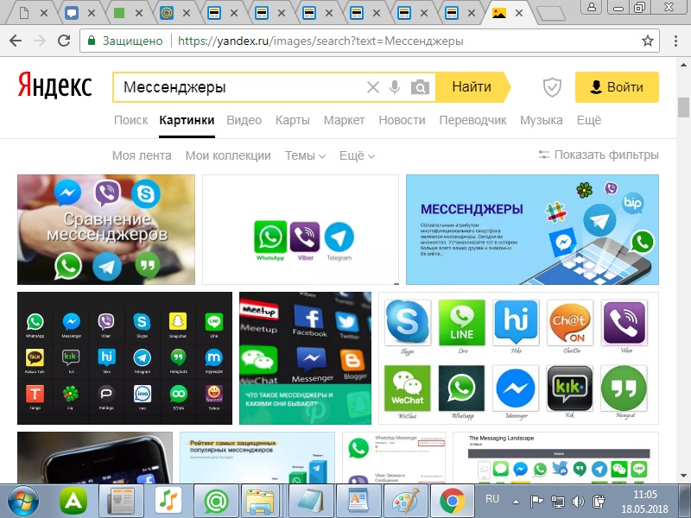Bookmark this page with the star icon
Viewport: 691px width, 518px height.
click(647, 41)
